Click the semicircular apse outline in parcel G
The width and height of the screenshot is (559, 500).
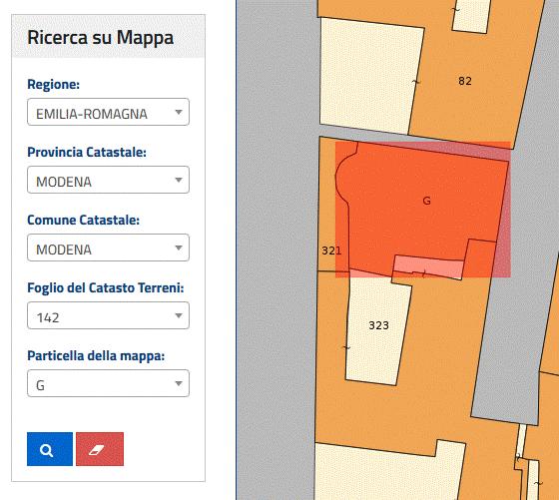343,177
